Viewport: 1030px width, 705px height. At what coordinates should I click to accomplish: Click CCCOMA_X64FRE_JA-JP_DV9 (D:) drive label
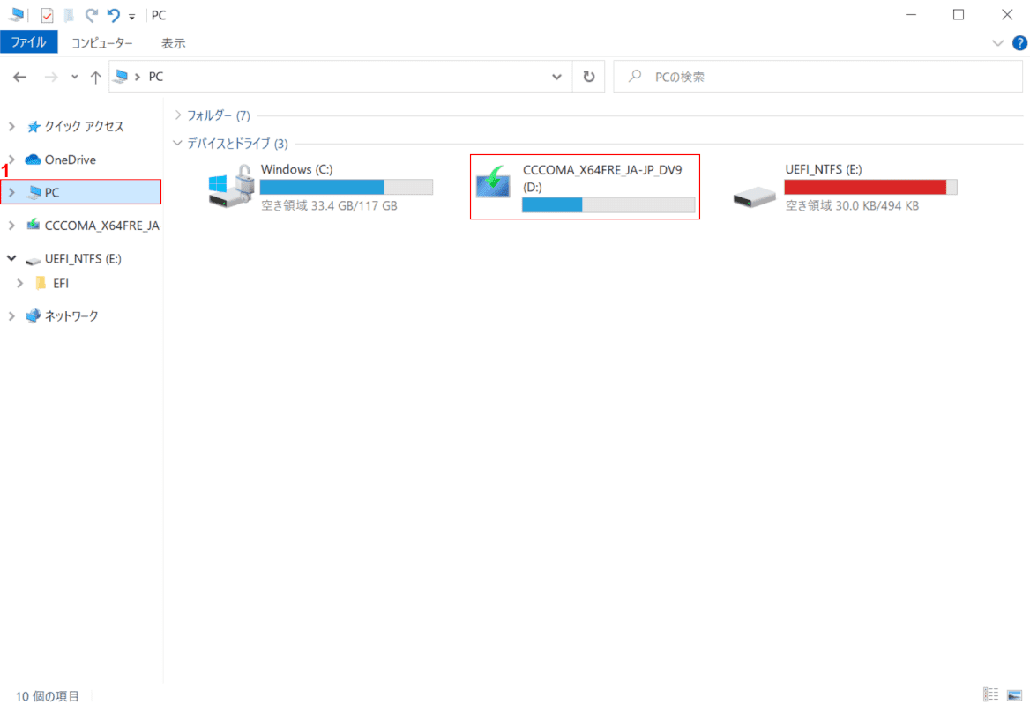(x=602, y=178)
